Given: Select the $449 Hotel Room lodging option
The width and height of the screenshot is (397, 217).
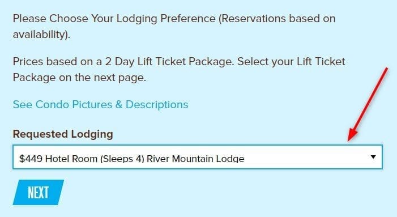Looking at the screenshot, I should [x=131, y=159].
